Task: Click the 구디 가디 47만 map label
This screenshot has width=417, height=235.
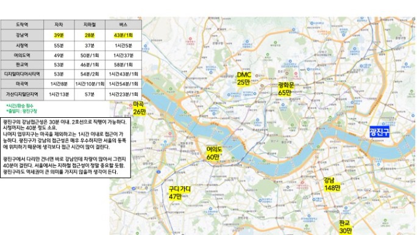Action: (179, 193)
